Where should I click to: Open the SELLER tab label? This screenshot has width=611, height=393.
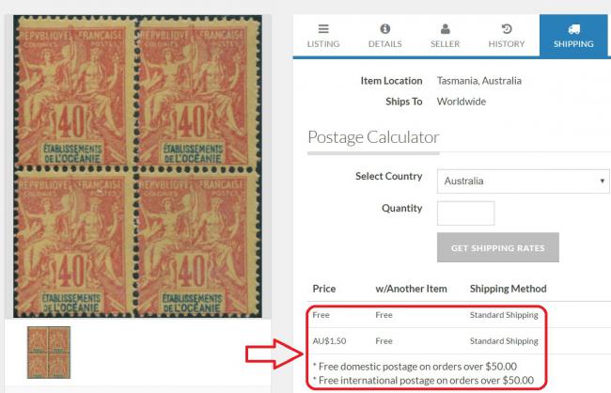coord(445,43)
